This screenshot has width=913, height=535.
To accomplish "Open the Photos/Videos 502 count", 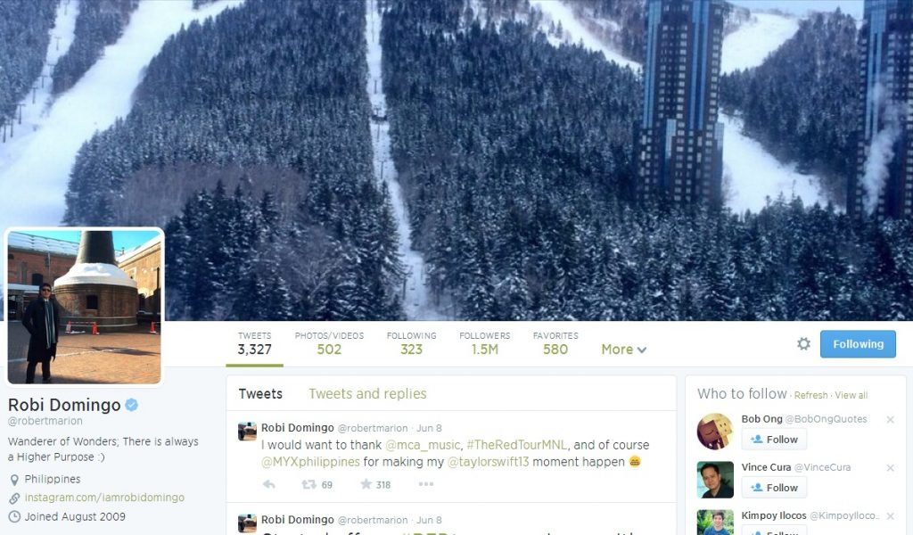I will [329, 343].
